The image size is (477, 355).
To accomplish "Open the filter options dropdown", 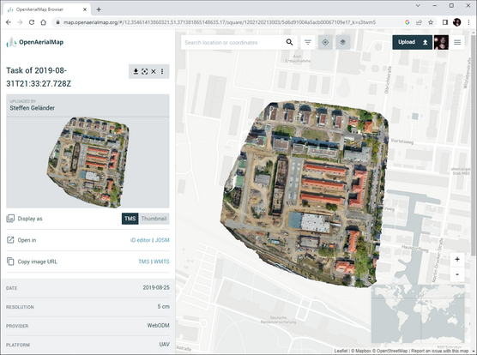I will point(308,42).
